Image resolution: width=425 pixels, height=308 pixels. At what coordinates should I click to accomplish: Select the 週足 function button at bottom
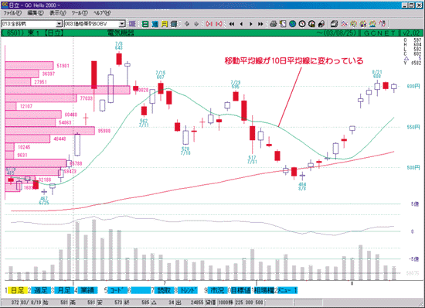41,290
